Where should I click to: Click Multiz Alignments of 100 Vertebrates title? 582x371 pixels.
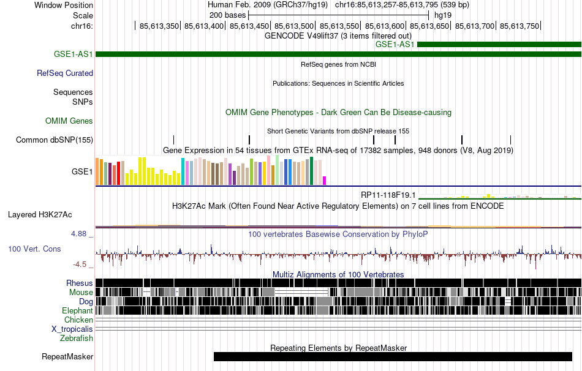click(x=338, y=274)
